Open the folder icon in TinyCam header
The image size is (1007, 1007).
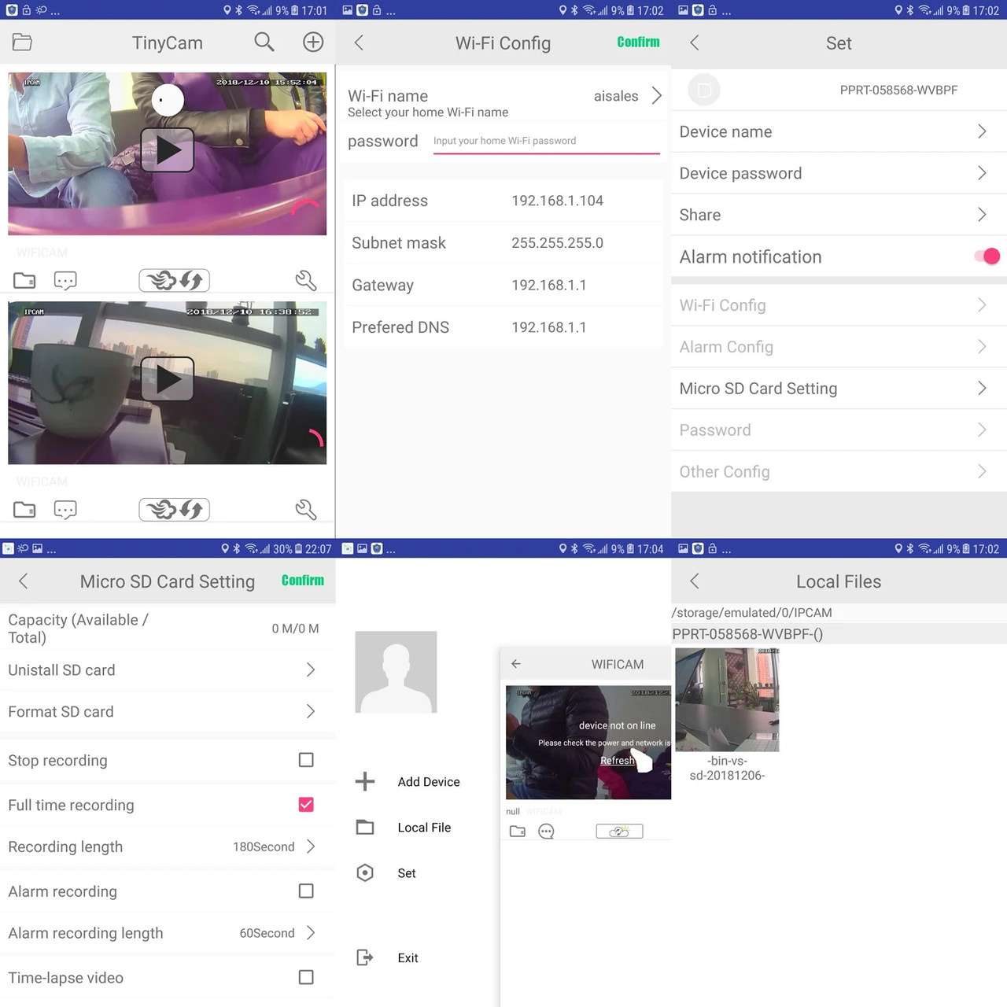click(x=22, y=42)
